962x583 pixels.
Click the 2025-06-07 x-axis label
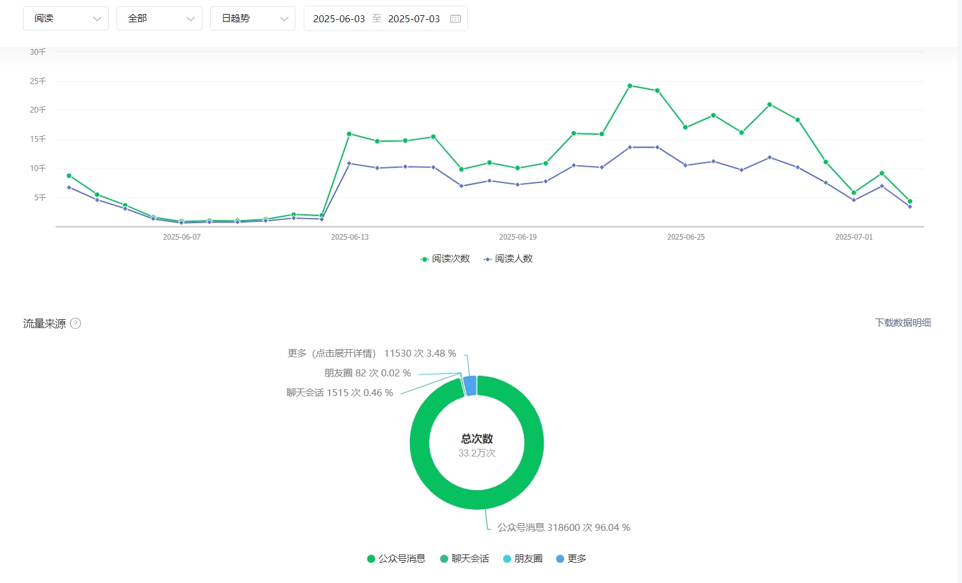point(181,237)
